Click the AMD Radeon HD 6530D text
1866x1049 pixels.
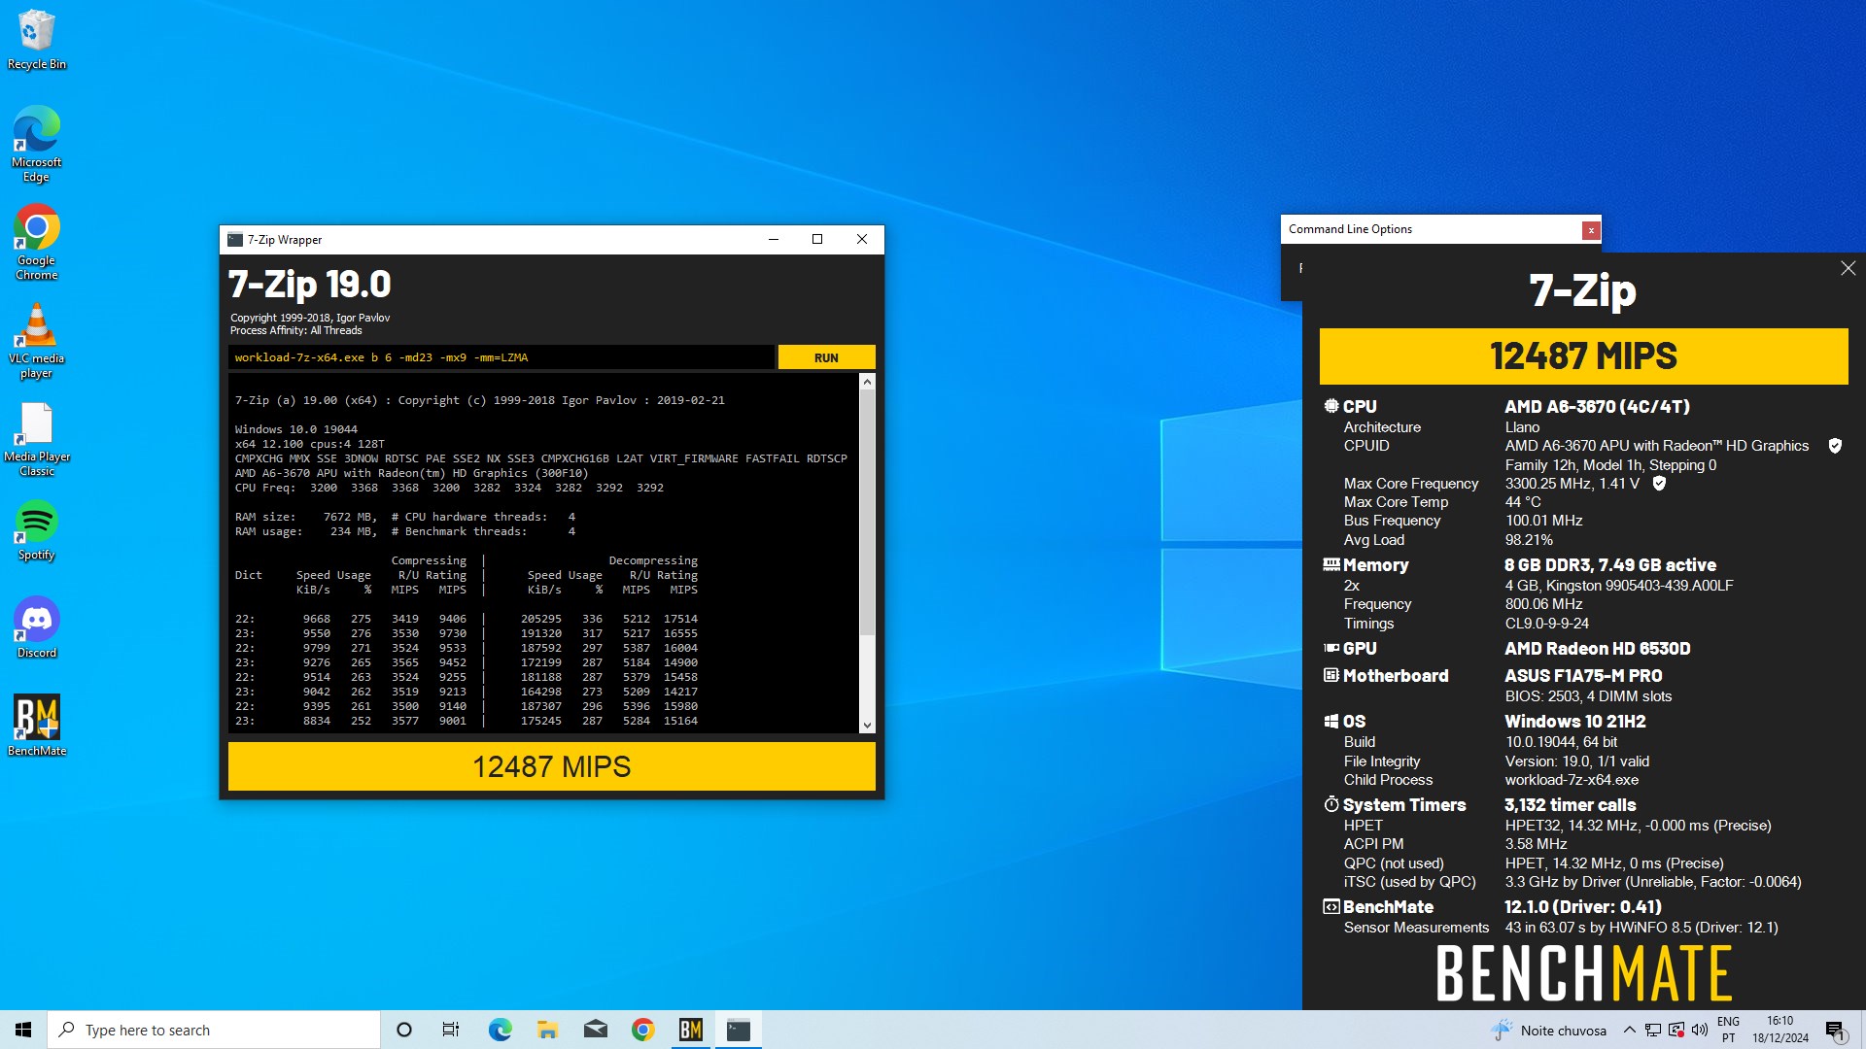tap(1597, 648)
